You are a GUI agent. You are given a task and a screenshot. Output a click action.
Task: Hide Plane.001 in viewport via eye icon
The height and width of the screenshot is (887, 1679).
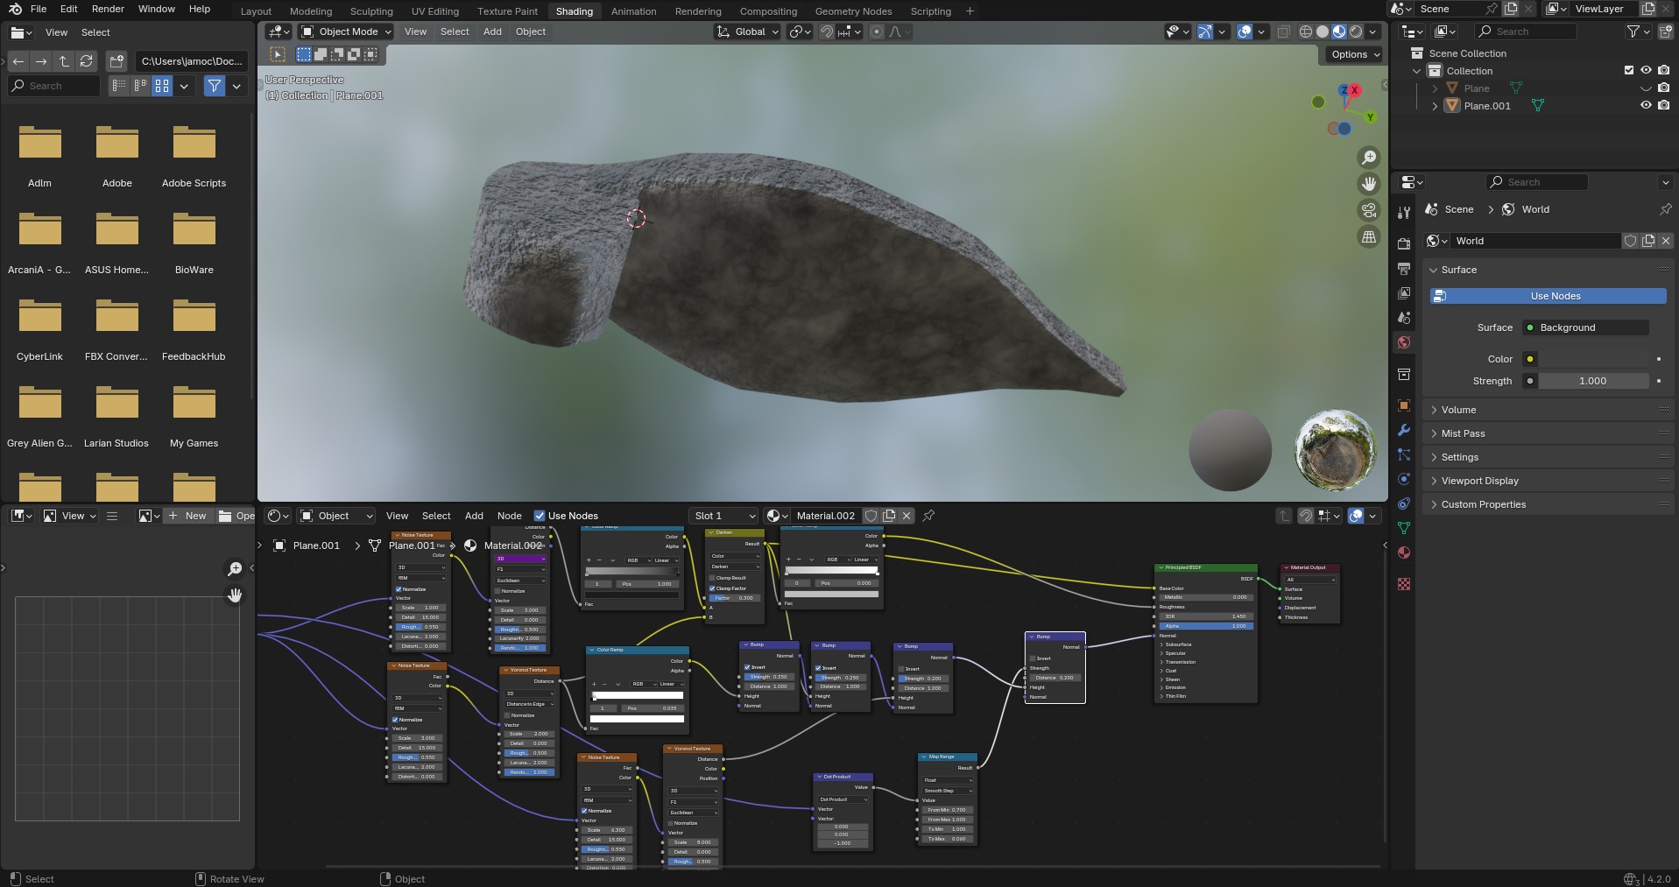tap(1646, 105)
